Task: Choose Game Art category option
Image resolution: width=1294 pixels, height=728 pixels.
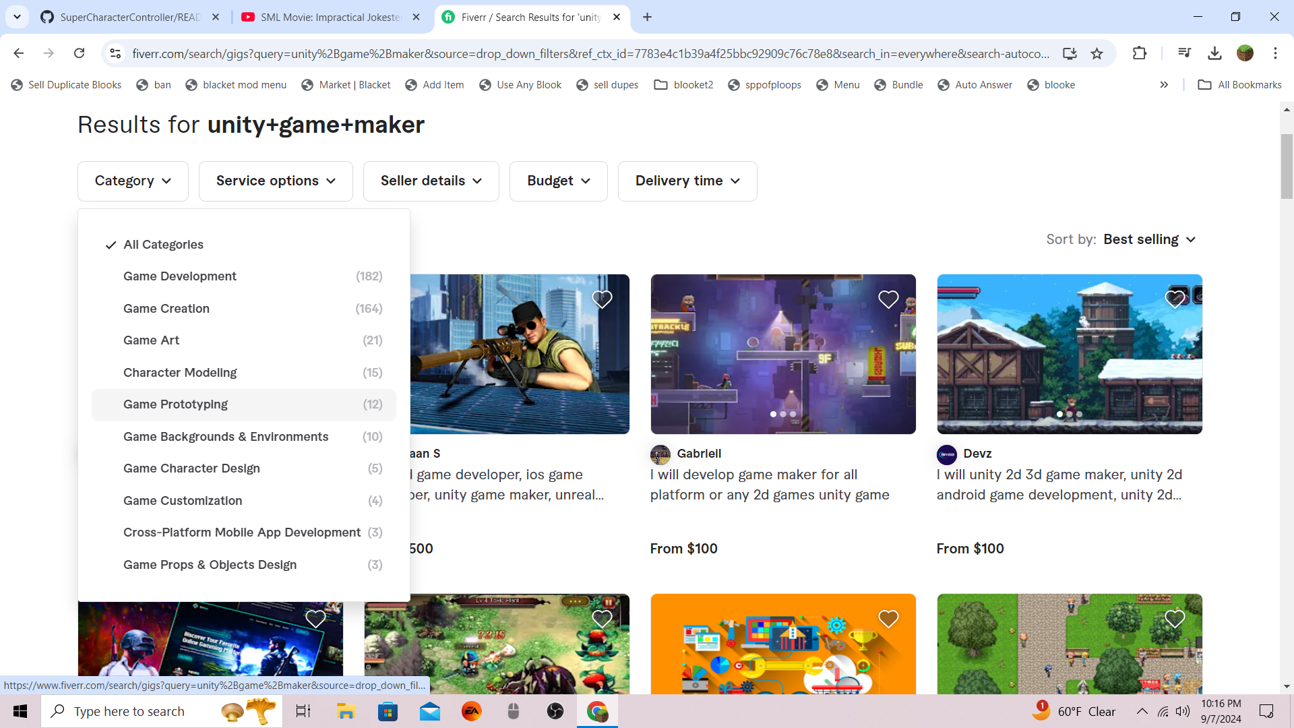Action: (x=152, y=340)
